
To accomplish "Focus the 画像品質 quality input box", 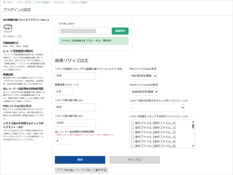I will click(64, 91).
